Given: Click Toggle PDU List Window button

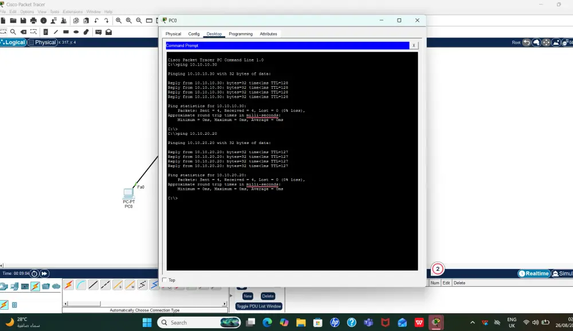Looking at the screenshot, I should pyautogui.click(x=259, y=306).
